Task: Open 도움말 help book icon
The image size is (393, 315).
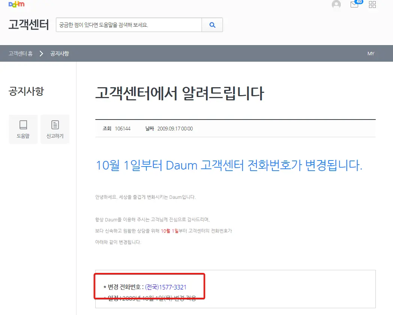Action: 23,129
